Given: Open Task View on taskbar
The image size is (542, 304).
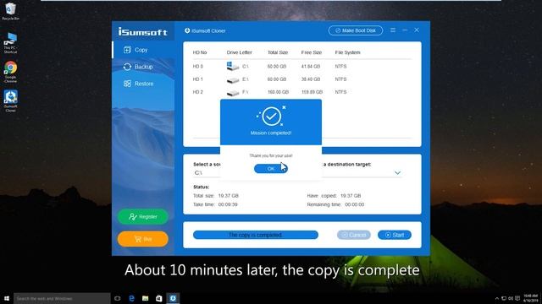Looking at the screenshot, I should pyautogui.click(x=118, y=298).
